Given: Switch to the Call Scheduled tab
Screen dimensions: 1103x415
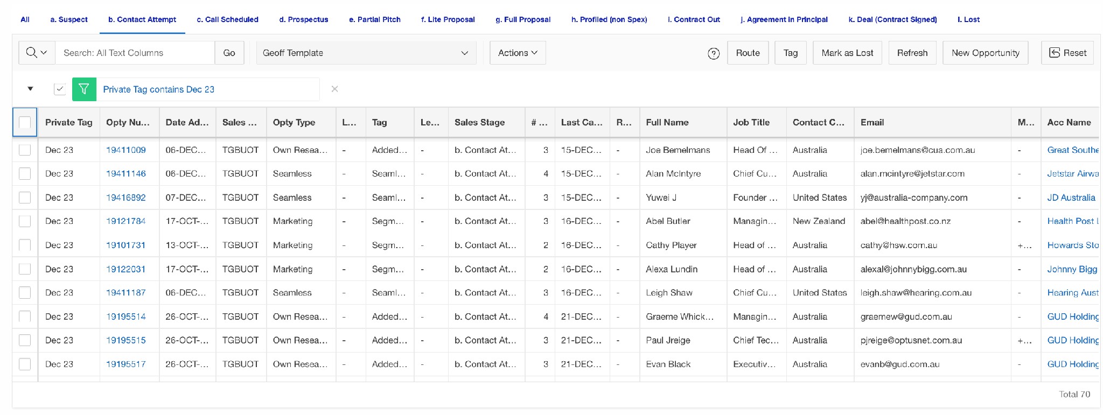Looking at the screenshot, I should tap(227, 19).
